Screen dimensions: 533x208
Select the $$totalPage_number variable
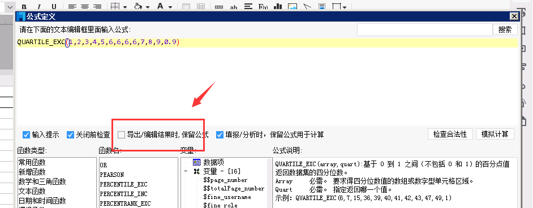234,188
